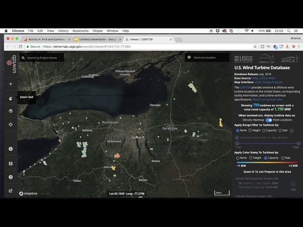
Task: Click the uswtdb logo
Action: point(11,64)
